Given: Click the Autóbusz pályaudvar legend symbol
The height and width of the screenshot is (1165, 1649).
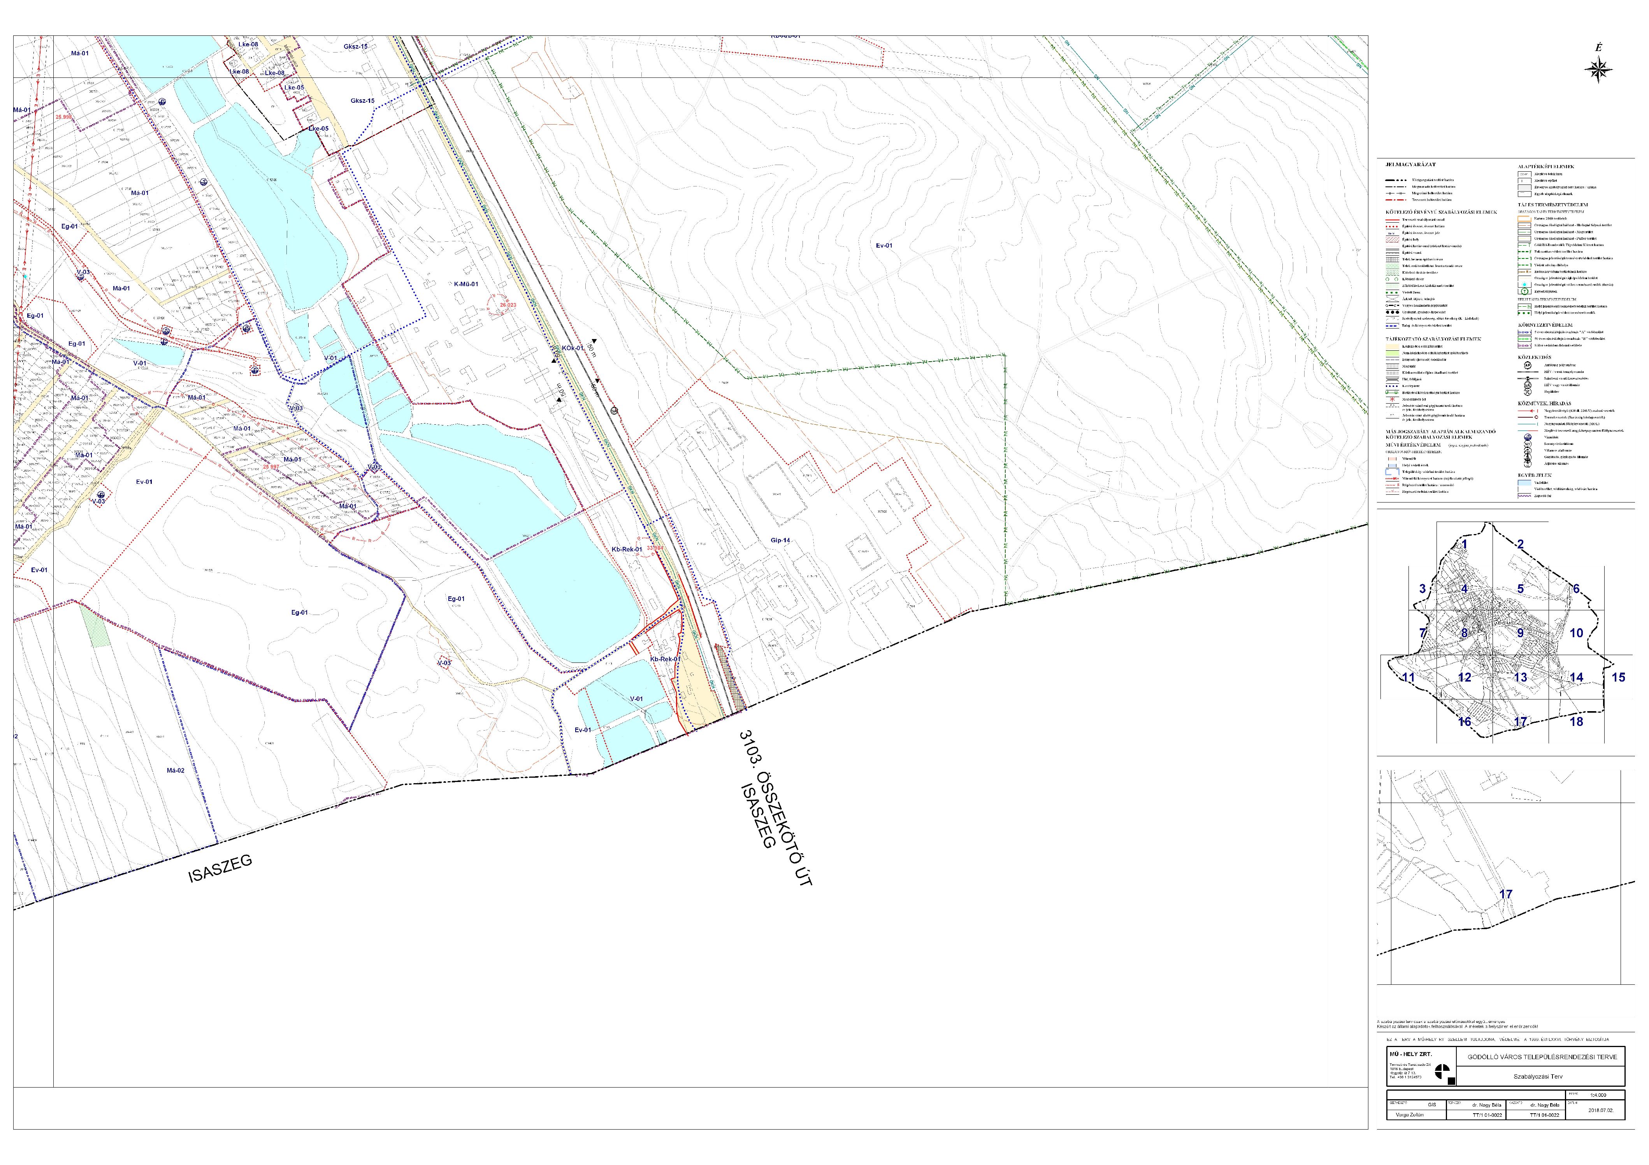Looking at the screenshot, I should [x=1528, y=365].
